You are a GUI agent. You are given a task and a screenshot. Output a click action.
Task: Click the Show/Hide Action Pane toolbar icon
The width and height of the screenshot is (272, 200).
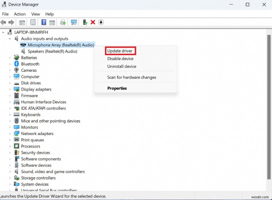(52, 22)
